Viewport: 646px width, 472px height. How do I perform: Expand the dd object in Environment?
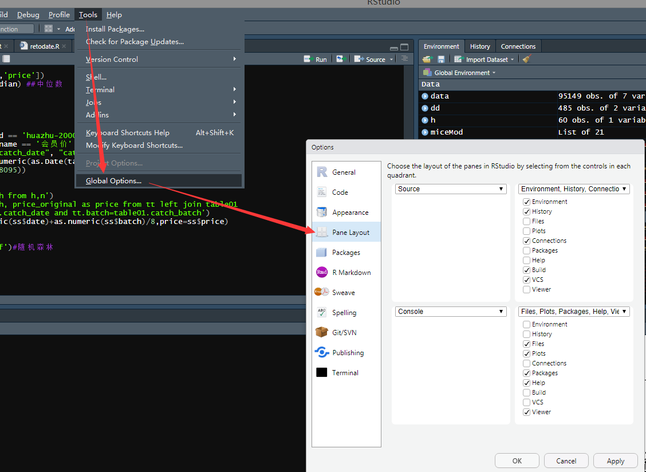pyautogui.click(x=425, y=108)
